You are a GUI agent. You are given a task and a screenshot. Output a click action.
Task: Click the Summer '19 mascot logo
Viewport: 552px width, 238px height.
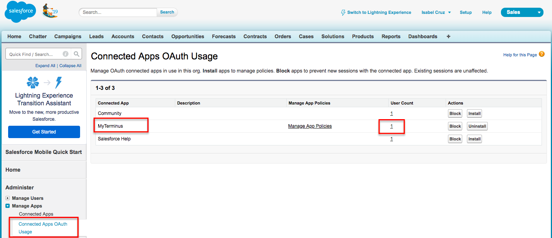click(50, 11)
